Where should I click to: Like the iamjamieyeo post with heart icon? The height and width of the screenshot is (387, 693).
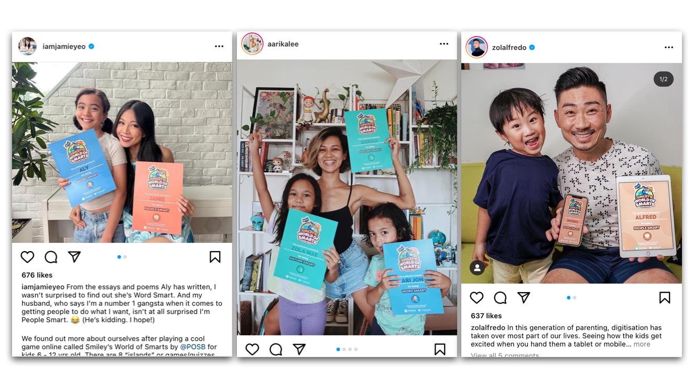pyautogui.click(x=27, y=257)
